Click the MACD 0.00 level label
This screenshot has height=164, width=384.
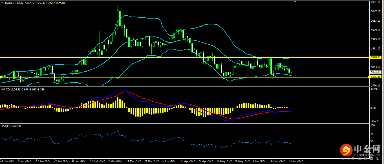(x=373, y=108)
